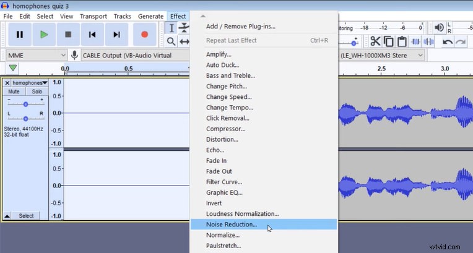
Task: Click the track pan L/R slider knob
Action: (25, 119)
